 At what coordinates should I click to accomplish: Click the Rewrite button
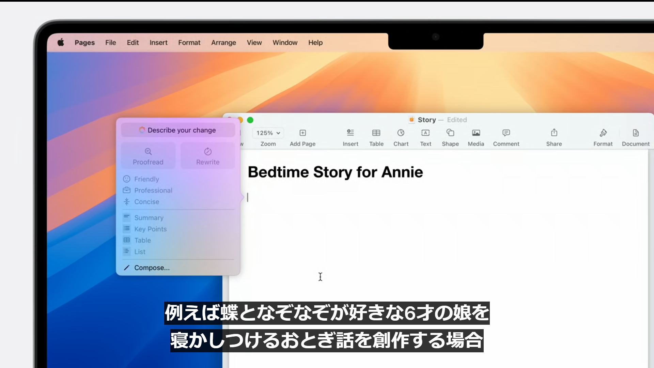[x=208, y=156]
